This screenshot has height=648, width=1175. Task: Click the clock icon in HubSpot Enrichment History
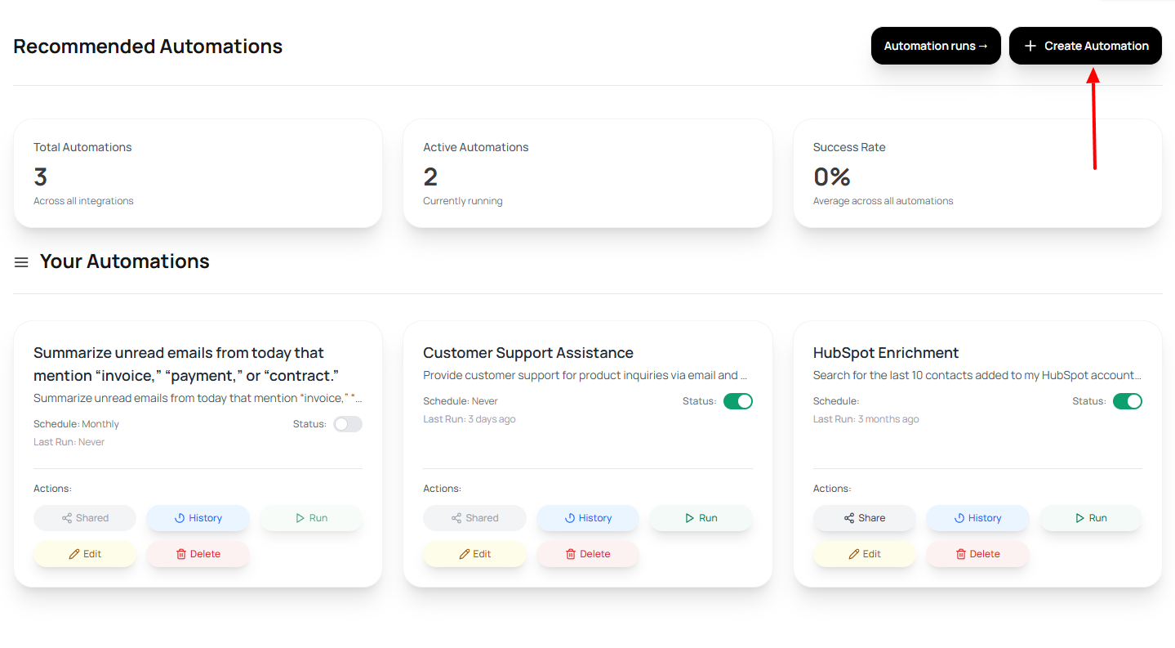959,518
